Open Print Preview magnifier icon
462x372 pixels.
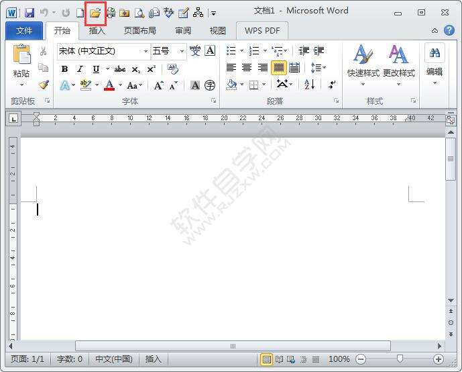coord(139,13)
